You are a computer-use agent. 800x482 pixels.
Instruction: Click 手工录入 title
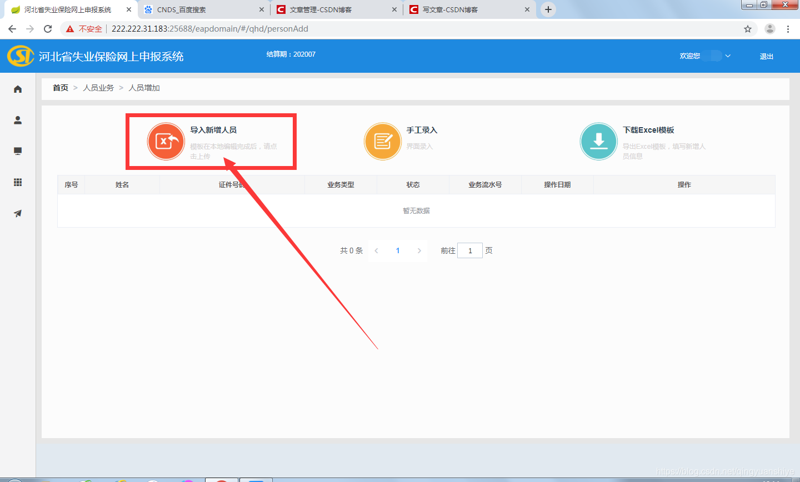[x=422, y=130]
